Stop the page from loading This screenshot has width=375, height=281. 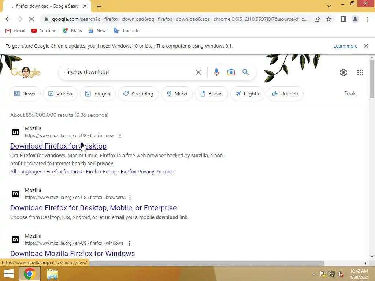click(x=31, y=19)
